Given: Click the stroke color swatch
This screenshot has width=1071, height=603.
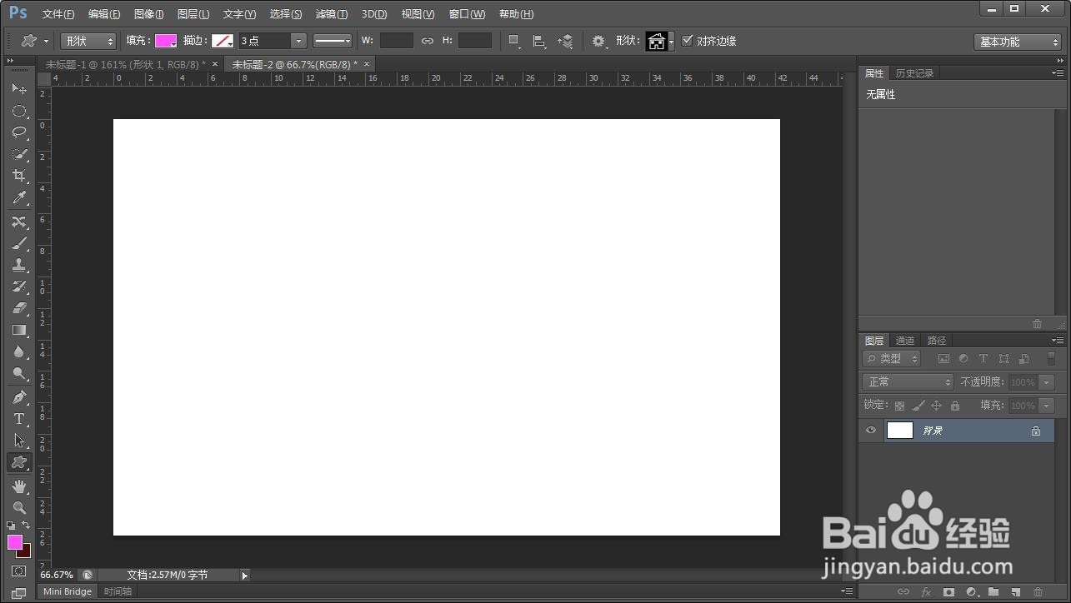Looking at the screenshot, I should (223, 41).
